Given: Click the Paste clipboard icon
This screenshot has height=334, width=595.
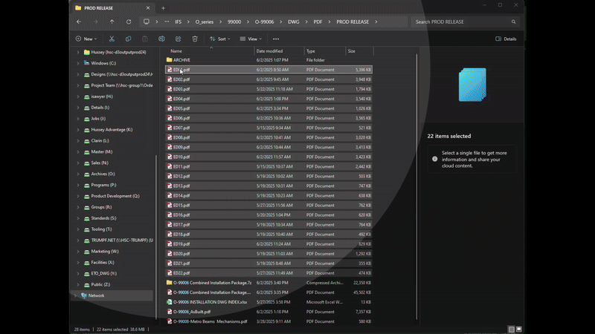Looking at the screenshot, I should 145,39.
